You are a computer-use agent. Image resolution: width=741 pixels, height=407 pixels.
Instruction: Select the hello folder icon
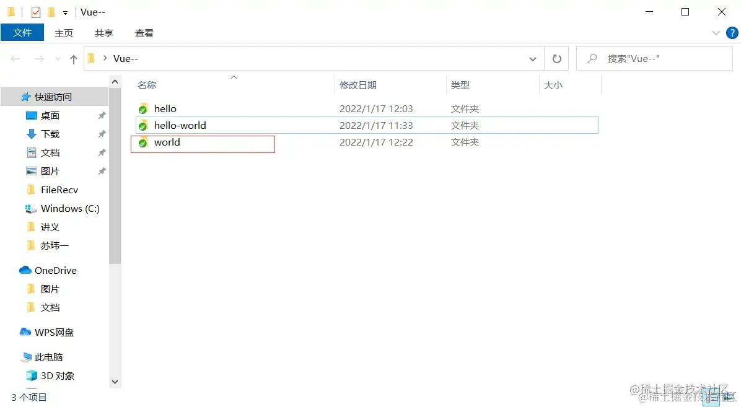tap(143, 109)
